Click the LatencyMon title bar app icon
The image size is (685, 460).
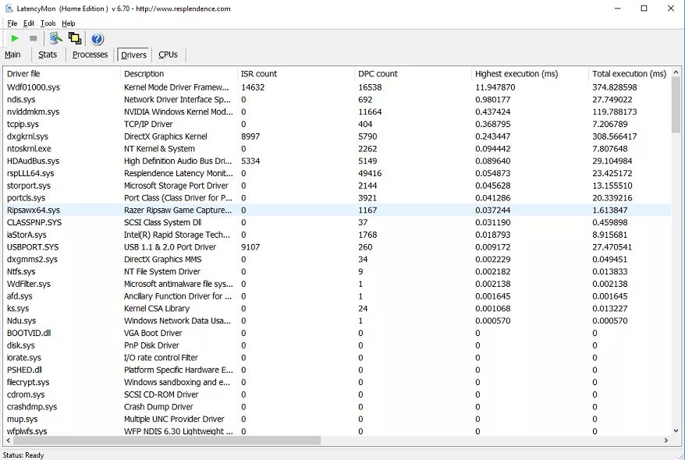click(x=9, y=9)
